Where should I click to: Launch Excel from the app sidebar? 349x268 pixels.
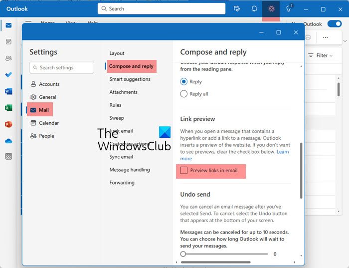pos(8,108)
